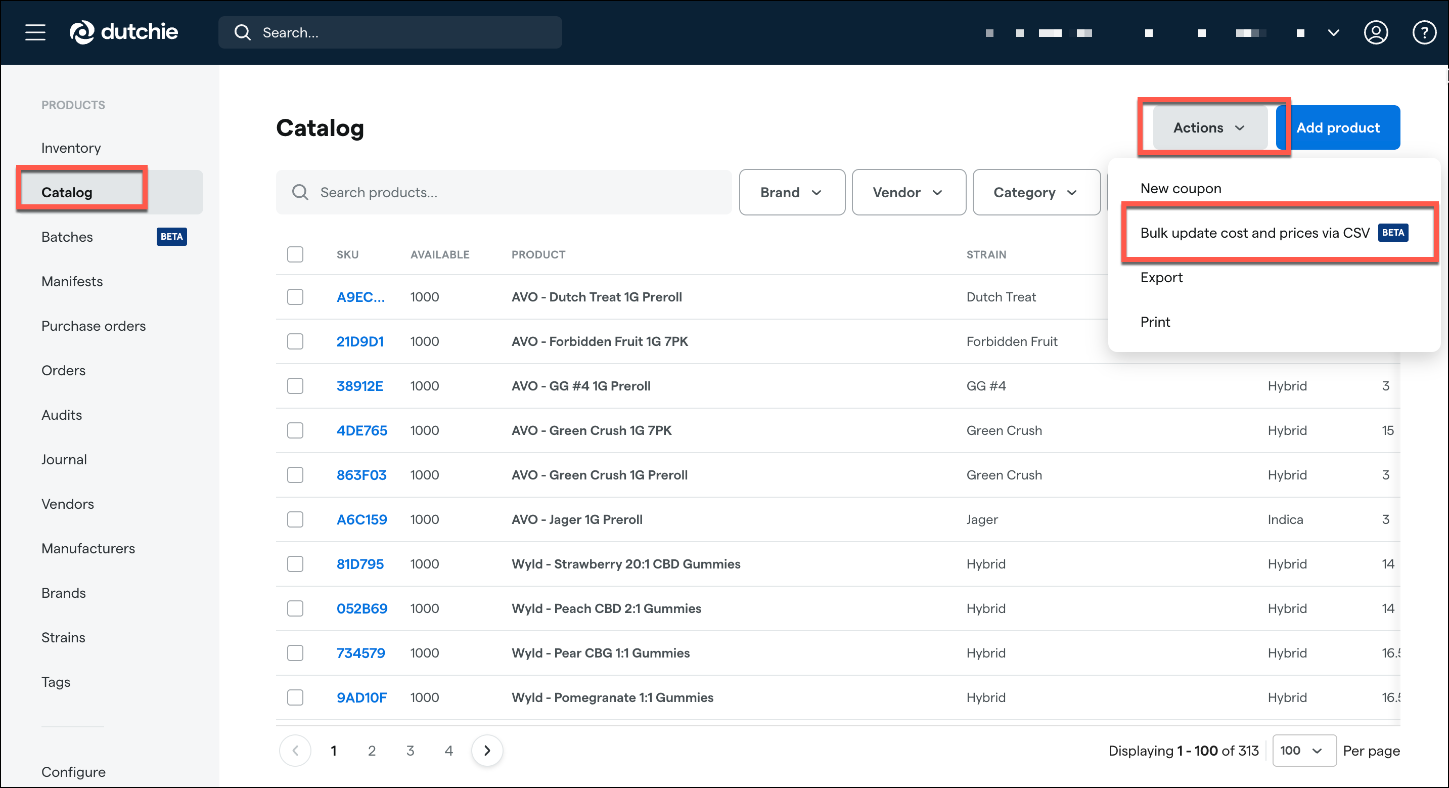The image size is (1449, 788).
Task: Open SKU link 052B69
Action: pyautogui.click(x=361, y=608)
